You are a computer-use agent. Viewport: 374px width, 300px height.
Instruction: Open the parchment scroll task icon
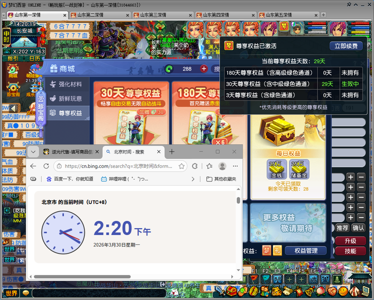pos(288,291)
